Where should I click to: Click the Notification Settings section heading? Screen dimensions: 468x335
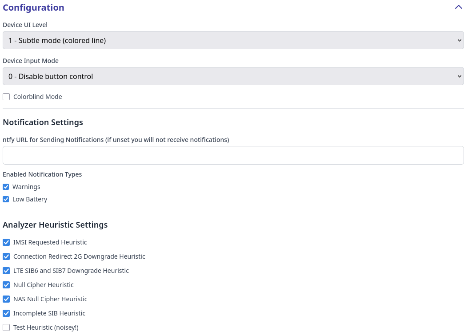point(43,122)
